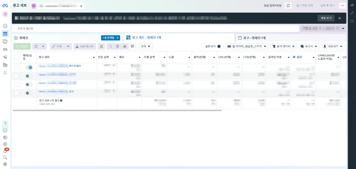This screenshot has height=169, width=356.
Task: Remove the 1개 선택함 filter chip
Action: 118,38
